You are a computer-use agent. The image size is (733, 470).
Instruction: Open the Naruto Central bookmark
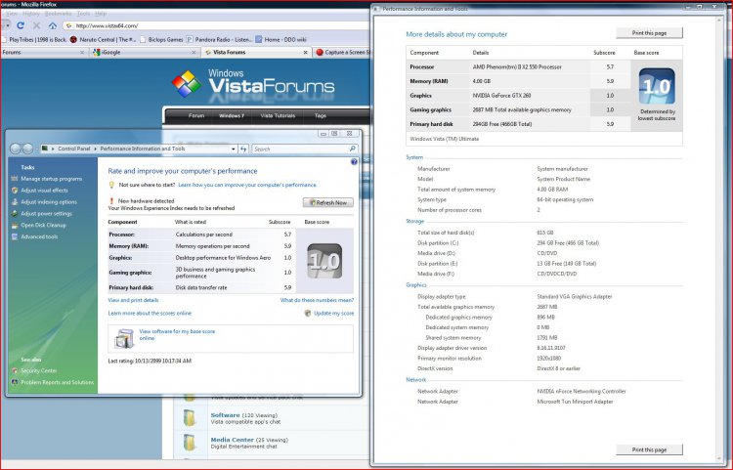coord(104,40)
